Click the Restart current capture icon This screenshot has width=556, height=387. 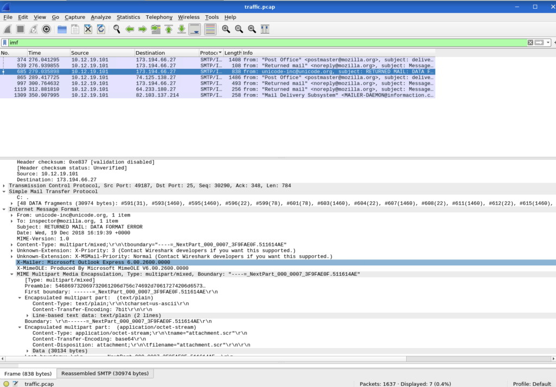click(33, 29)
